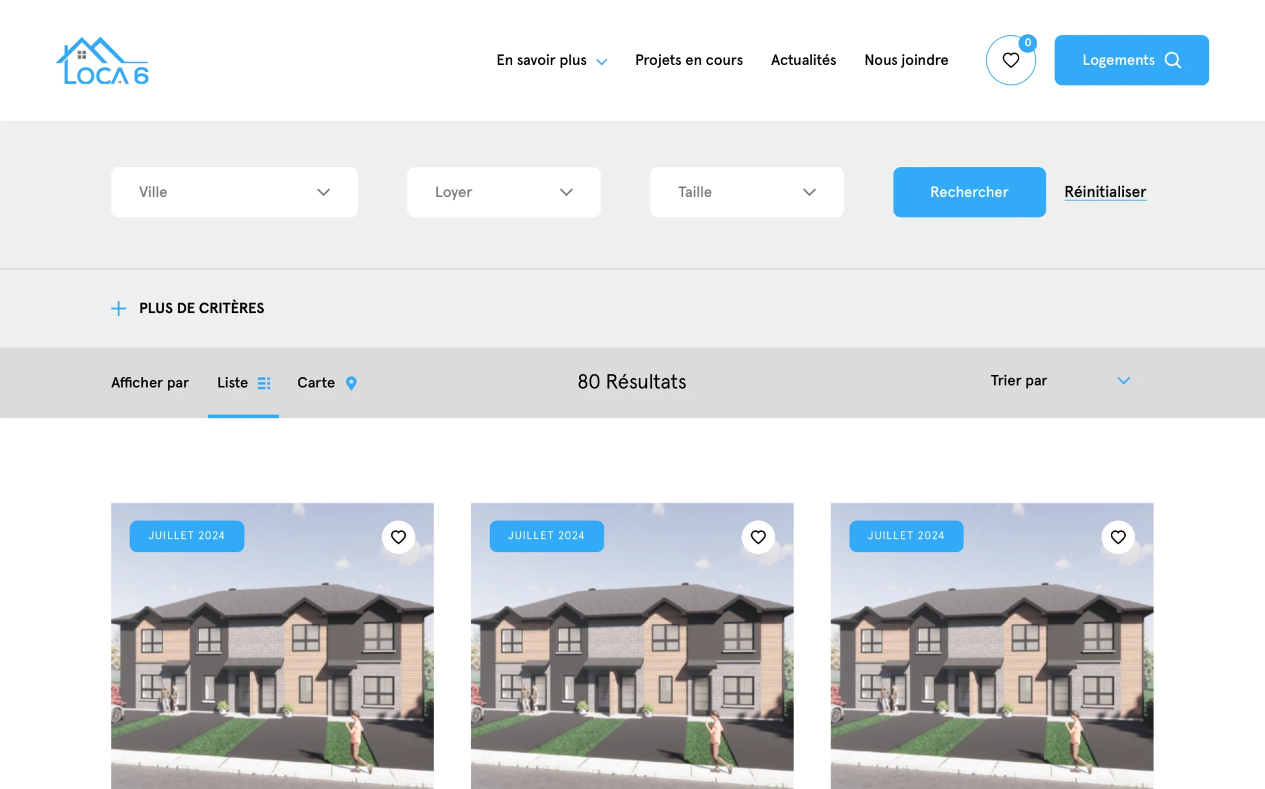Open the Actualités page

point(803,60)
